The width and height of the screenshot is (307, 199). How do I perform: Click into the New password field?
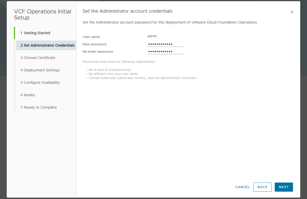coord(165,44)
